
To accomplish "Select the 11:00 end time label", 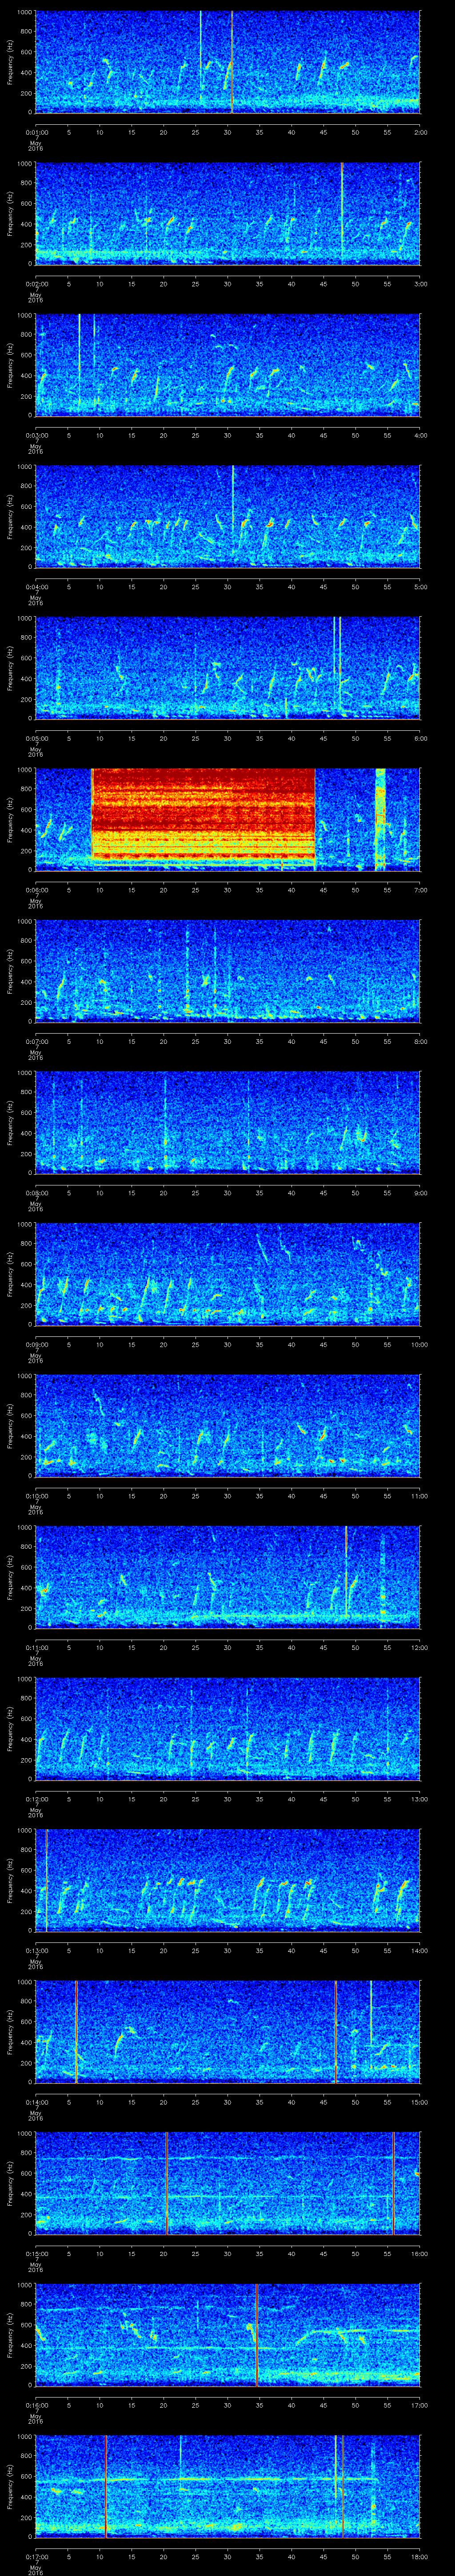I will [x=419, y=1495].
